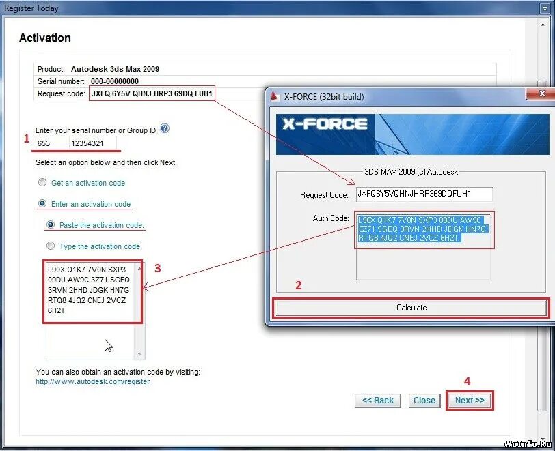Click the serial number field containing 12354321
Screen dimensions: 555x451
click(92, 143)
